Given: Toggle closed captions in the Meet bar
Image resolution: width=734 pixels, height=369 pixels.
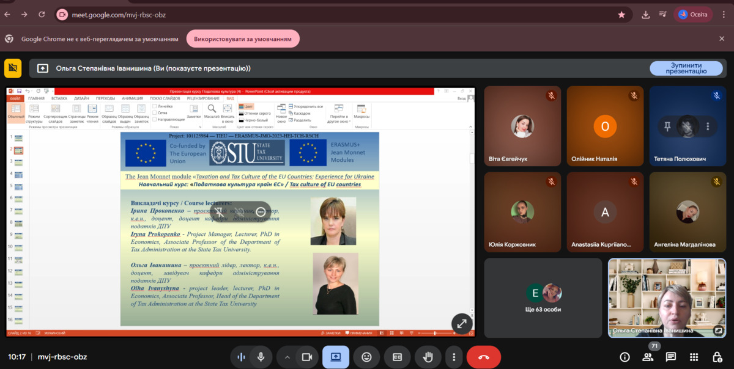Looking at the screenshot, I should tap(398, 357).
